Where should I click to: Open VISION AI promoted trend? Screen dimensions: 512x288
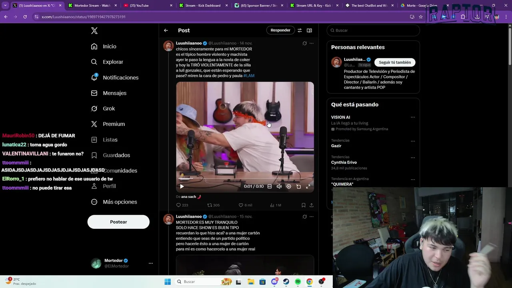[x=340, y=117]
